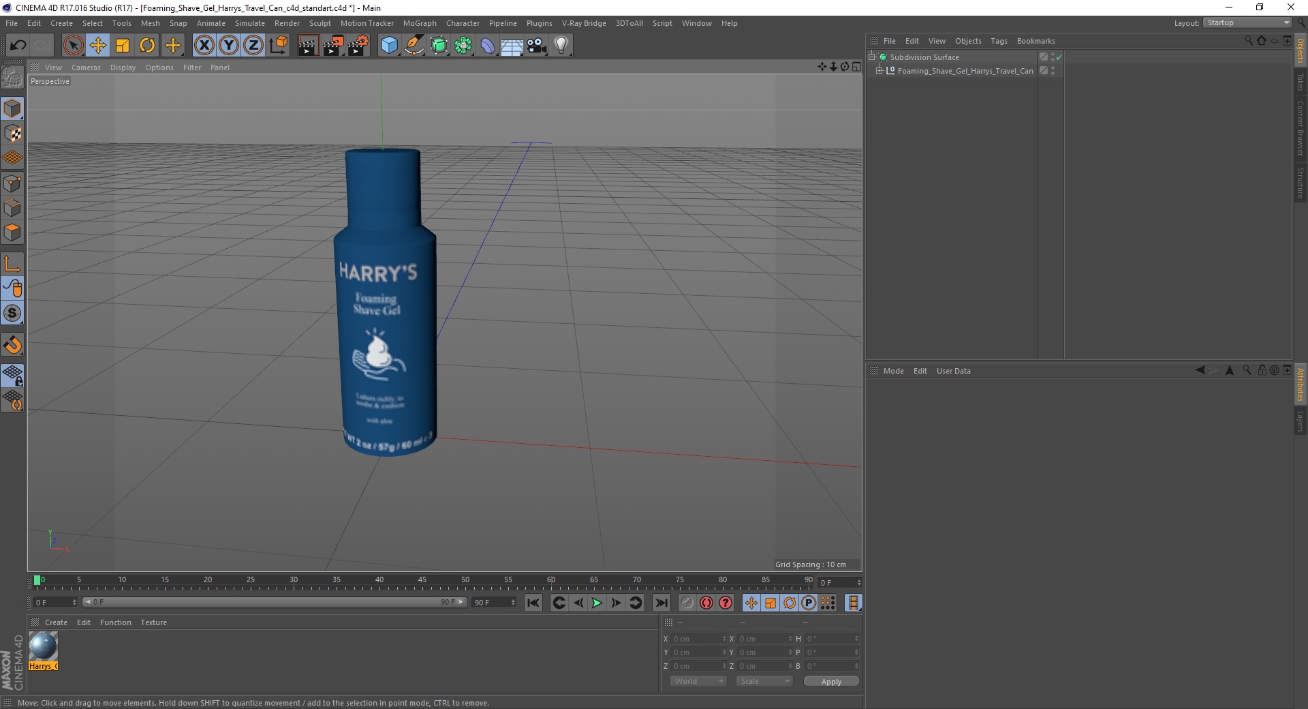The width and height of the screenshot is (1308, 709).
Task: Enable Axis mode L icon
Action: [12, 264]
